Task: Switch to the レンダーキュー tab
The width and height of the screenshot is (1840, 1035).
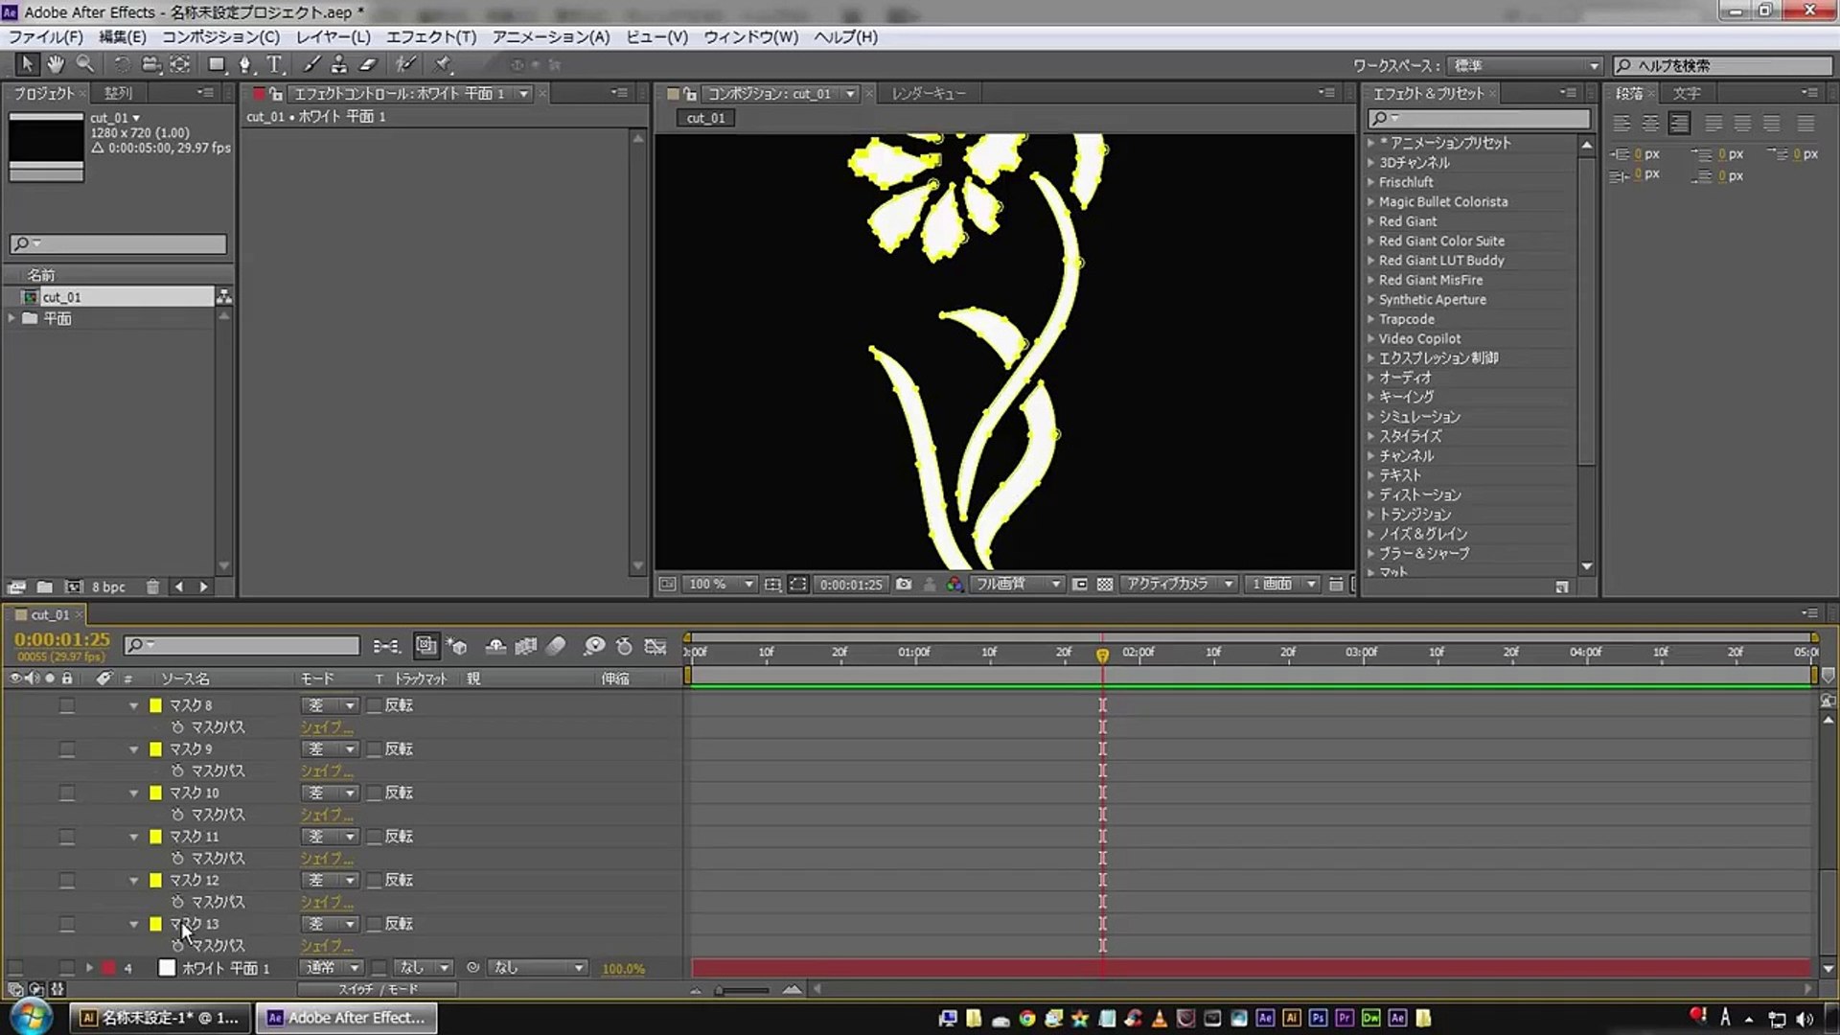Action: coord(928,93)
